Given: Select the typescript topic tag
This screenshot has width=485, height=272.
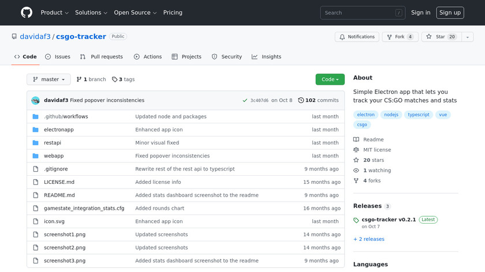Looking at the screenshot, I should [419, 115].
